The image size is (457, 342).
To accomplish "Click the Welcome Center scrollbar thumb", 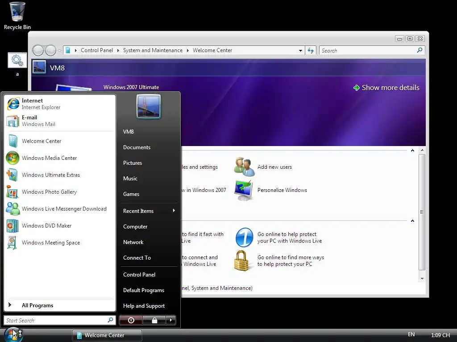I will [422, 212].
